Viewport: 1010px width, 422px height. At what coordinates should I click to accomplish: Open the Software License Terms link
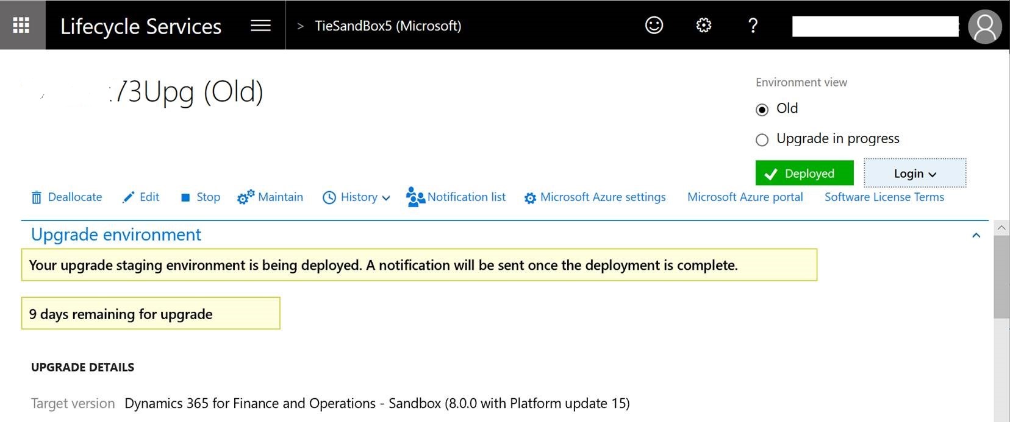884,197
